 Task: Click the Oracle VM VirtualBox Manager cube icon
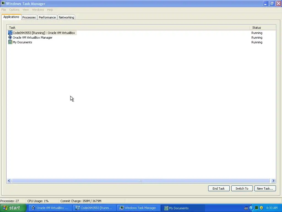coord(10,38)
